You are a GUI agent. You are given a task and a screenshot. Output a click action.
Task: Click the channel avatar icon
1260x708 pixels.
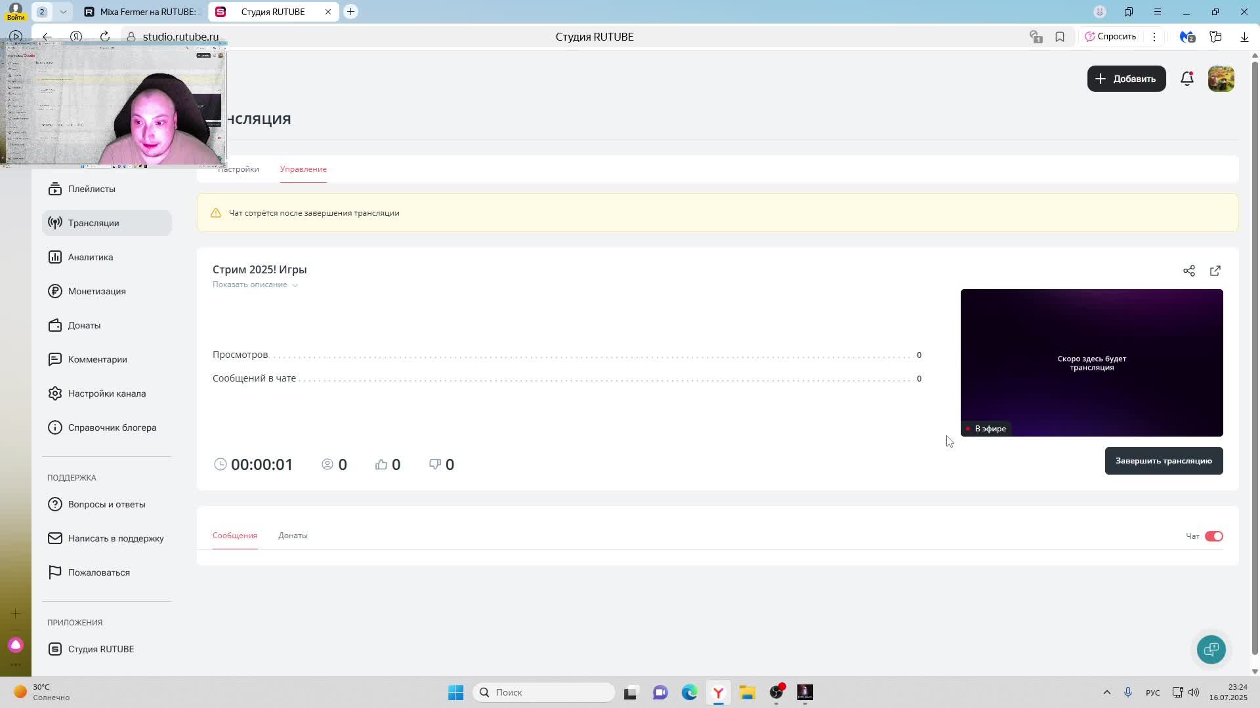pyautogui.click(x=1221, y=79)
